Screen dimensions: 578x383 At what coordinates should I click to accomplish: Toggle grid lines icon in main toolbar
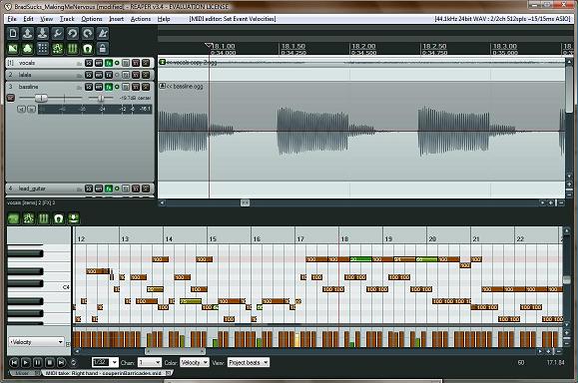pos(73,48)
